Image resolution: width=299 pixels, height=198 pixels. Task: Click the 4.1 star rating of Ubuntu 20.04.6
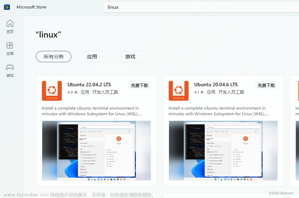pyautogui.click(x=199, y=92)
